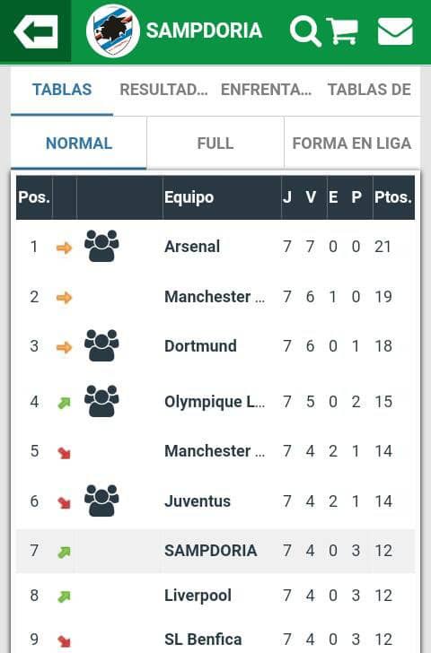
Task: Open messages via the envelope icon
Action: tap(395, 31)
